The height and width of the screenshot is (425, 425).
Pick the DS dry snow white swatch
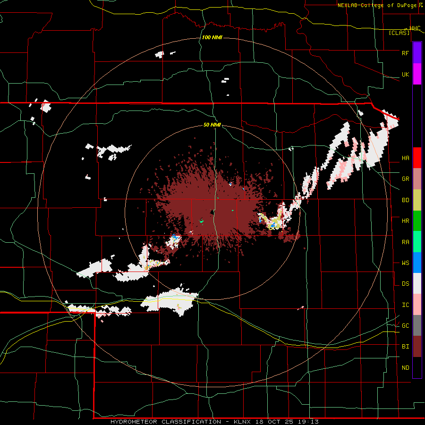click(x=417, y=283)
